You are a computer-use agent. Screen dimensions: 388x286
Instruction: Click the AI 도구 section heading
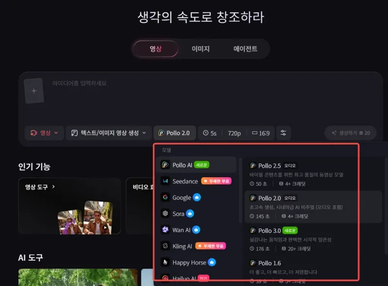click(x=31, y=257)
